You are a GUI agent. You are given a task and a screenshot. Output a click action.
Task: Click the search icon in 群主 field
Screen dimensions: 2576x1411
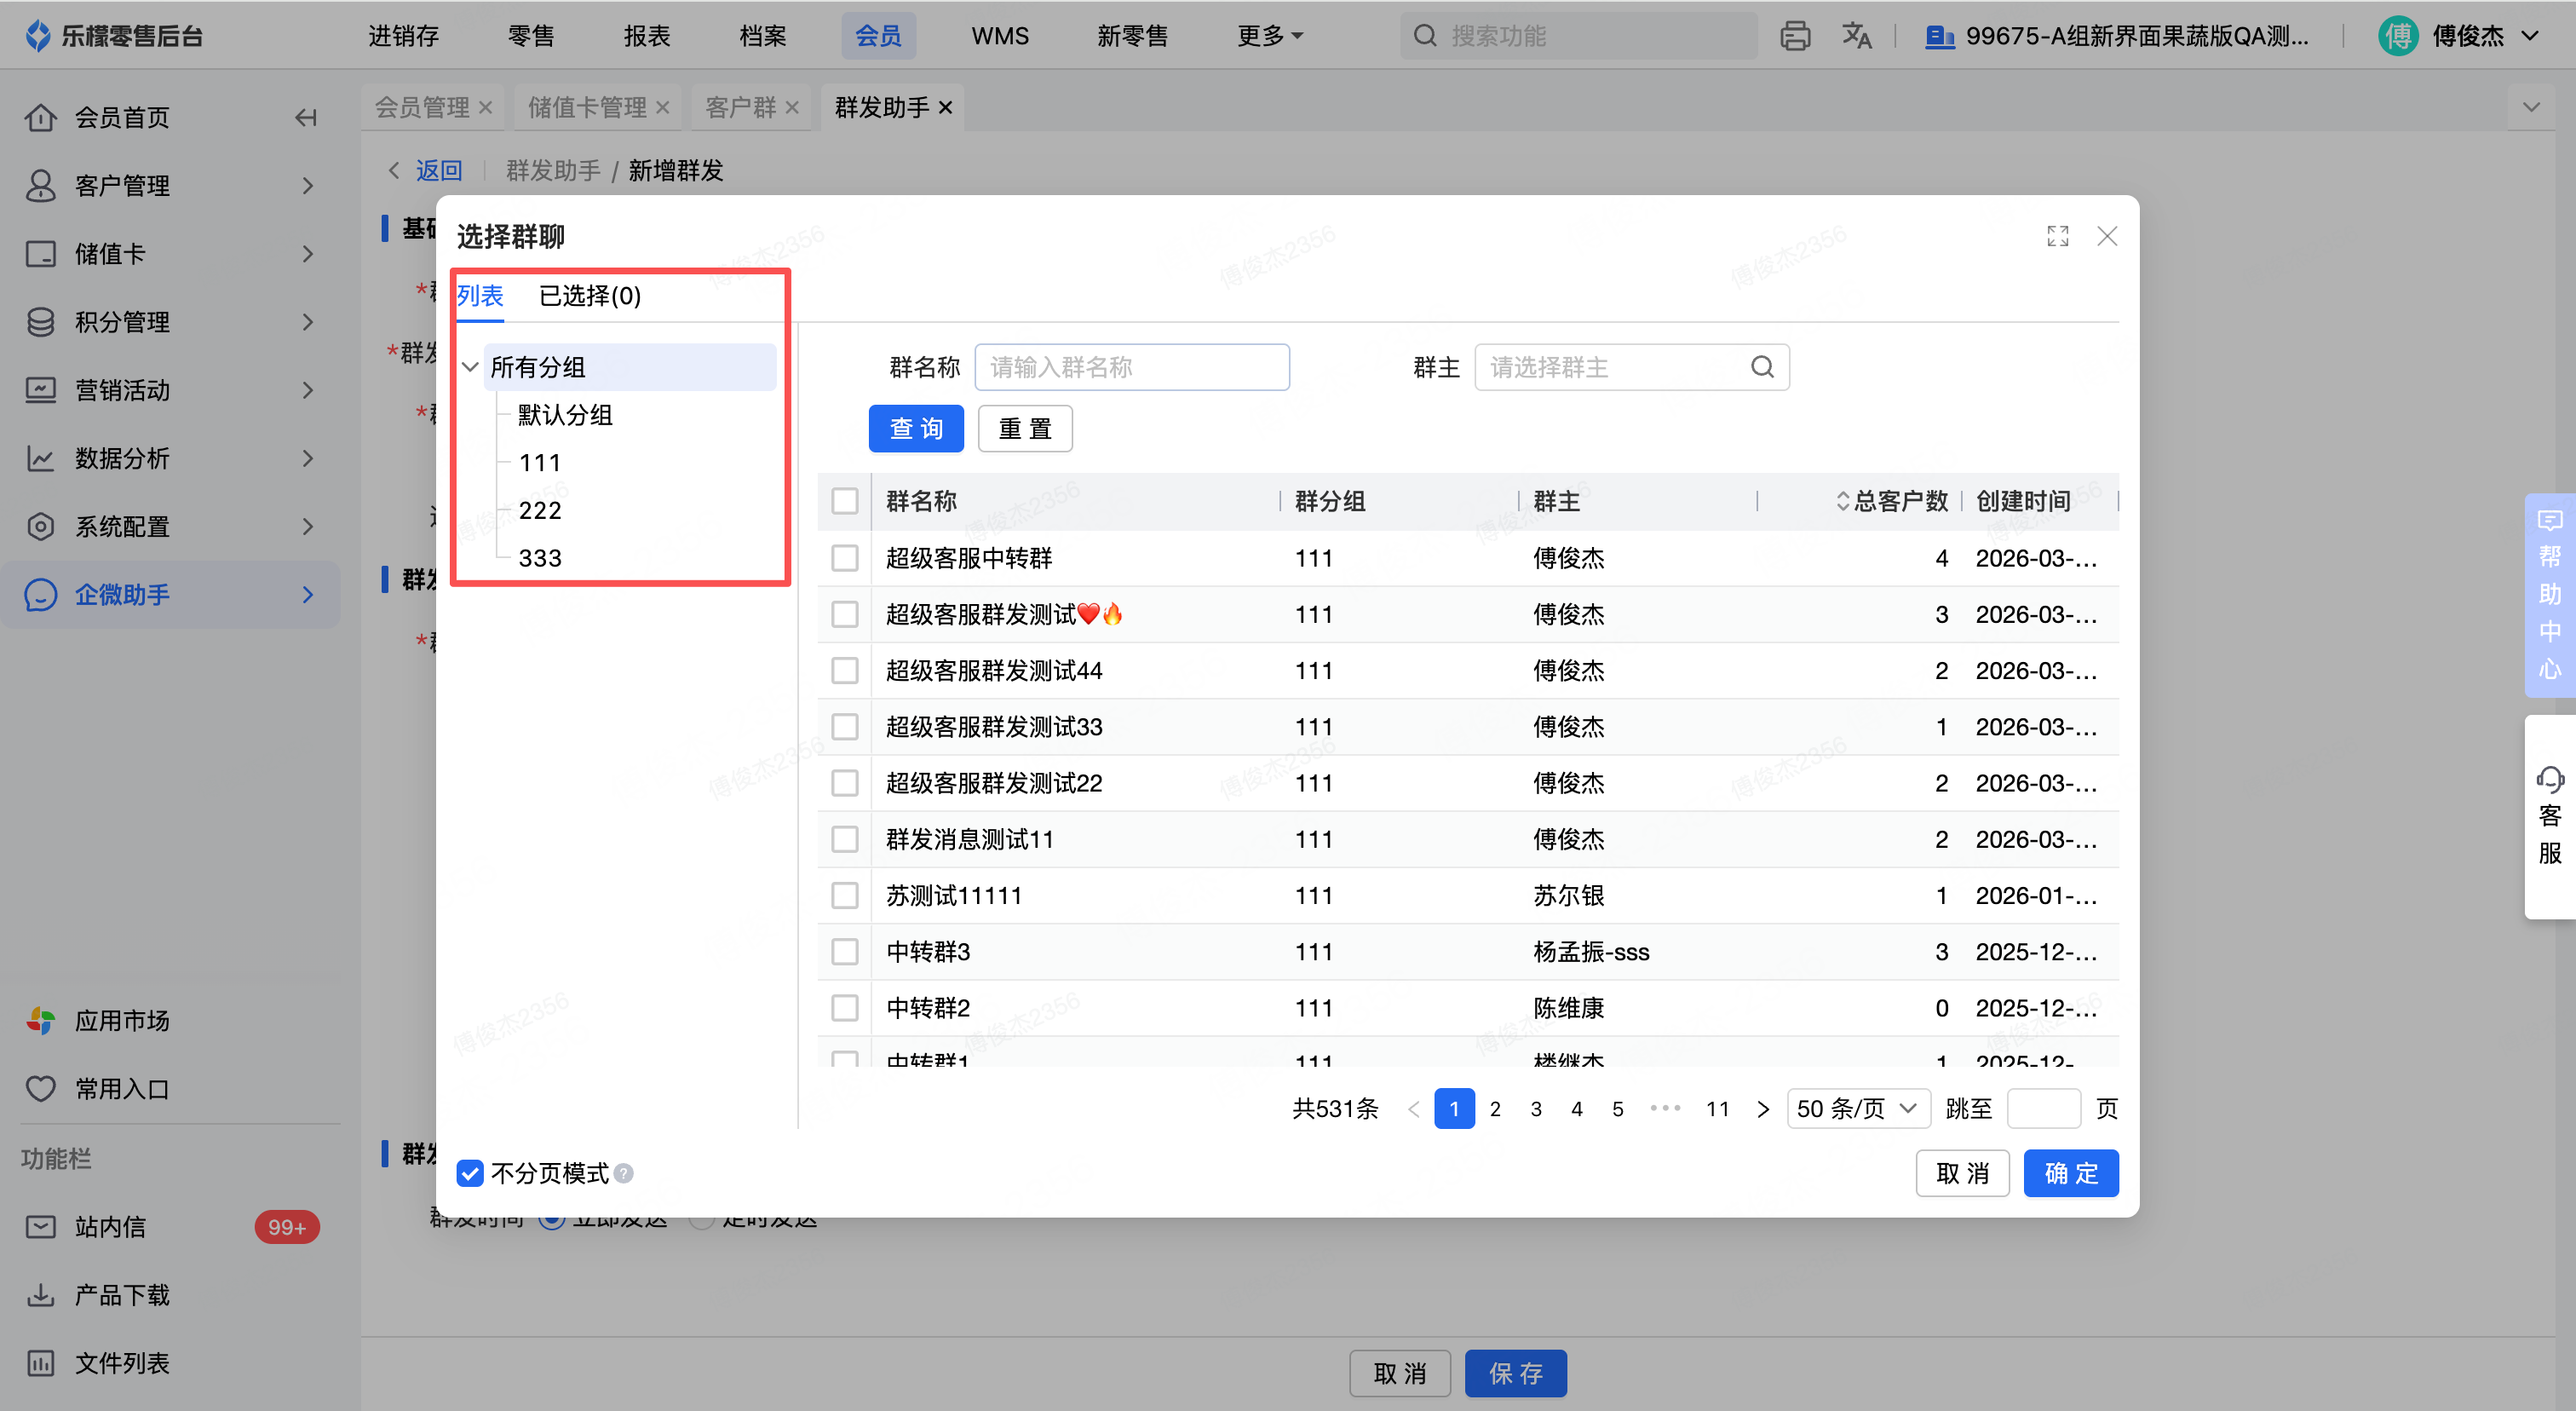click(1762, 367)
